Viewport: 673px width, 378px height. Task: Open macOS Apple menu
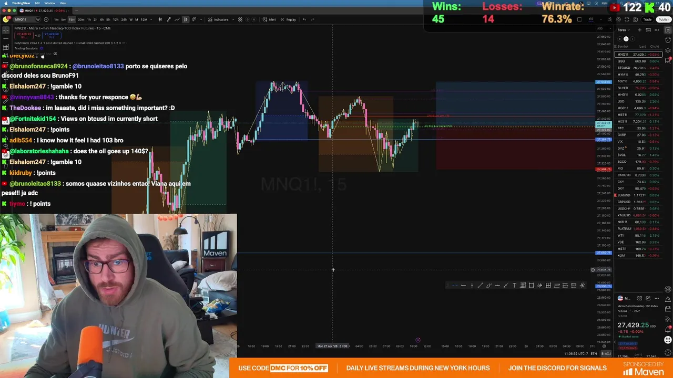(5, 3)
